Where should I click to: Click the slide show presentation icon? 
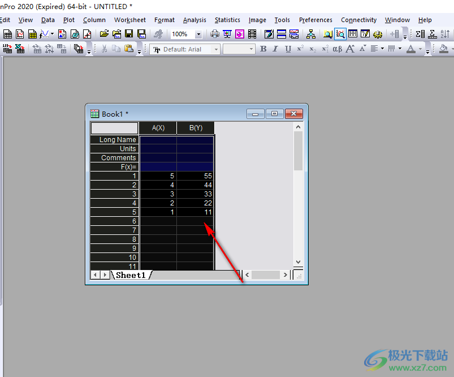tap(227, 34)
